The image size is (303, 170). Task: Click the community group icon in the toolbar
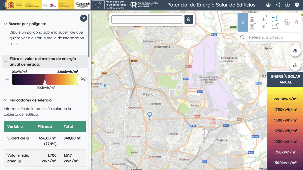point(287,22)
